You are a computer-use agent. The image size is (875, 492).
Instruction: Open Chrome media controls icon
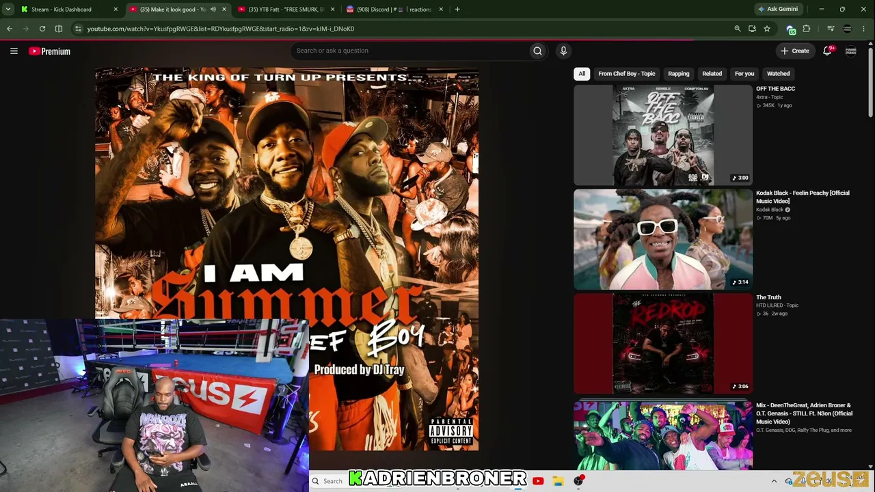pos(831,29)
